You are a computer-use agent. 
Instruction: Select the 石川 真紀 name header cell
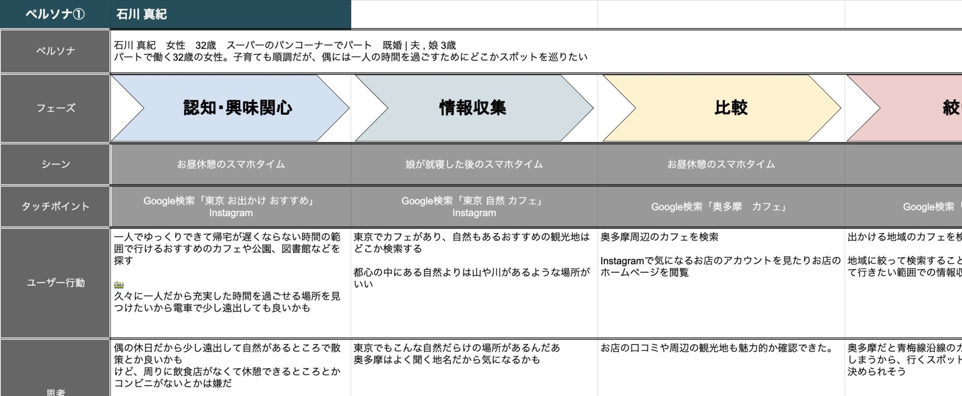coord(230,14)
